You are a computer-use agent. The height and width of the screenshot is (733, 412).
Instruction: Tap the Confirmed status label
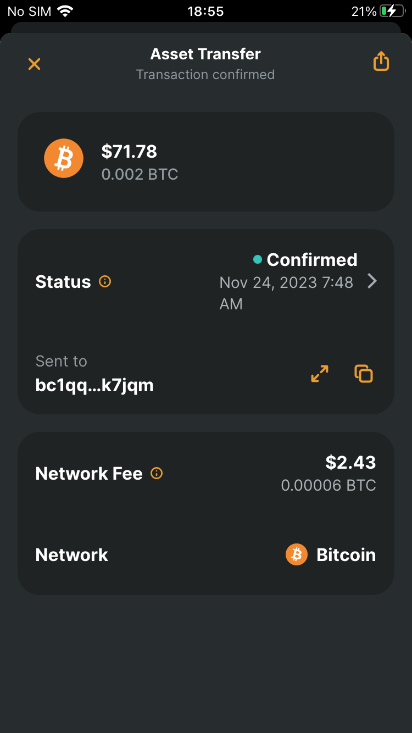coord(311,259)
